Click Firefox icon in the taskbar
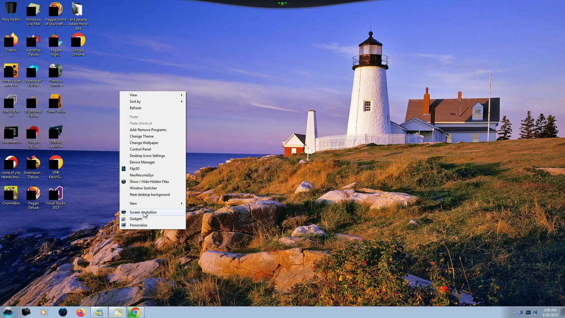The height and width of the screenshot is (318, 565). click(x=81, y=312)
